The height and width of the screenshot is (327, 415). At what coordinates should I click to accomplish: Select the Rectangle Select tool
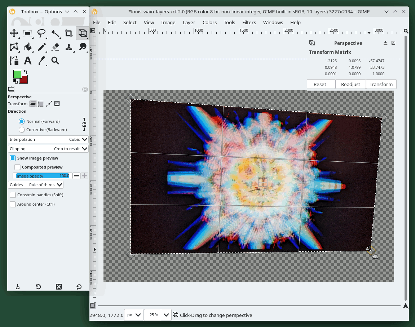click(x=27, y=33)
